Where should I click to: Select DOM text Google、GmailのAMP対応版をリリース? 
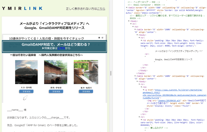point(173,59)
